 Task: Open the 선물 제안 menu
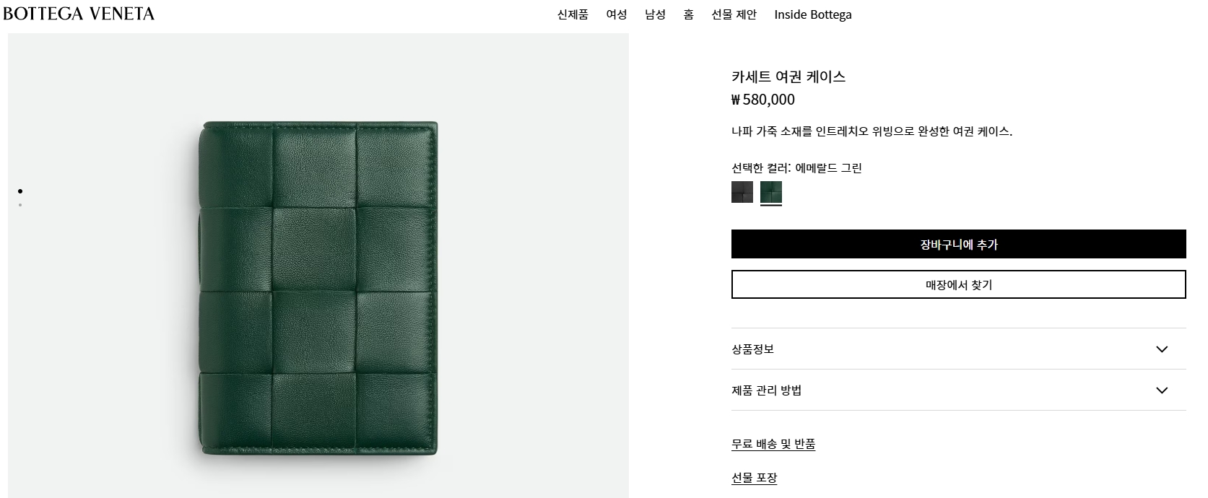pos(734,14)
